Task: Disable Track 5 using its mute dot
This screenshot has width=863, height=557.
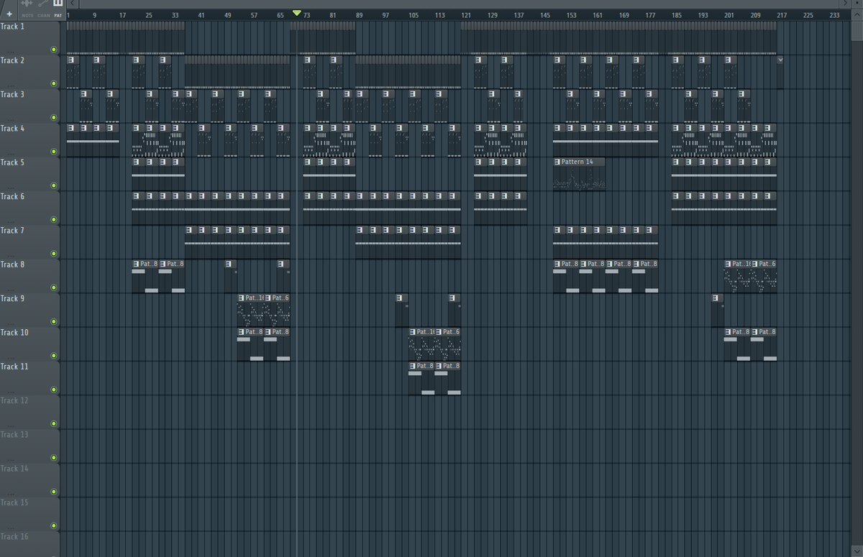Action: (x=54, y=185)
